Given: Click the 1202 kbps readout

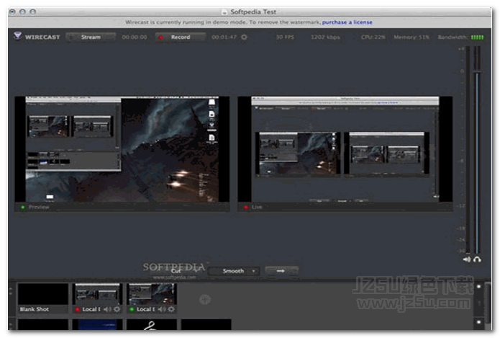Looking at the screenshot, I should [325, 37].
